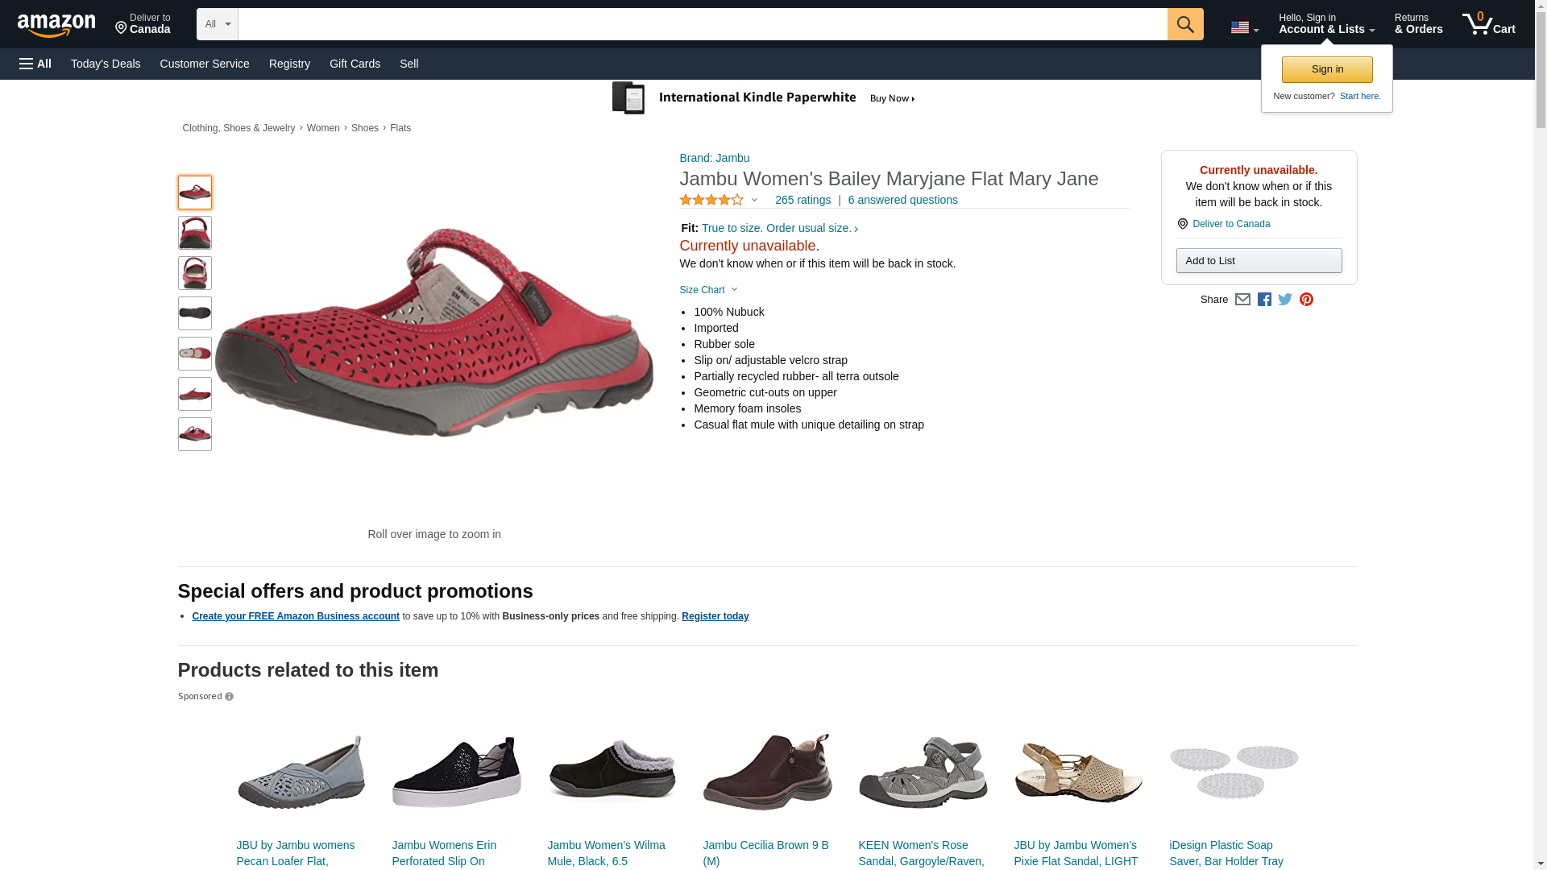Open Today's Deals page
The width and height of the screenshot is (1547, 870).
[106, 64]
